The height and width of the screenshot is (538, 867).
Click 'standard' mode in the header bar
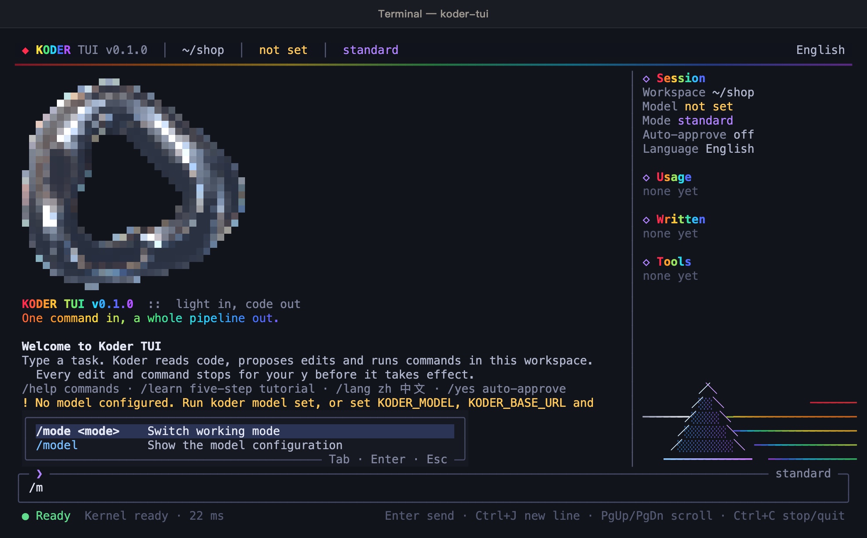click(x=370, y=50)
